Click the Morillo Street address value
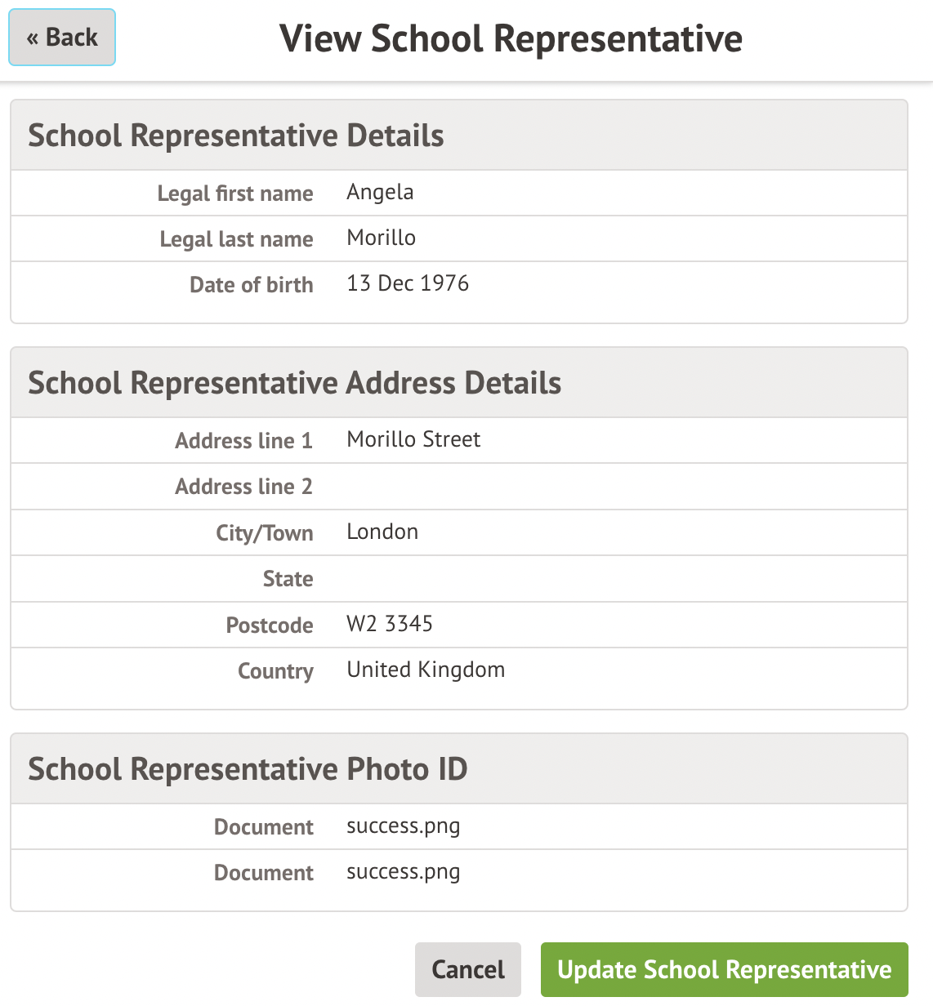933x1006 pixels. pos(413,440)
